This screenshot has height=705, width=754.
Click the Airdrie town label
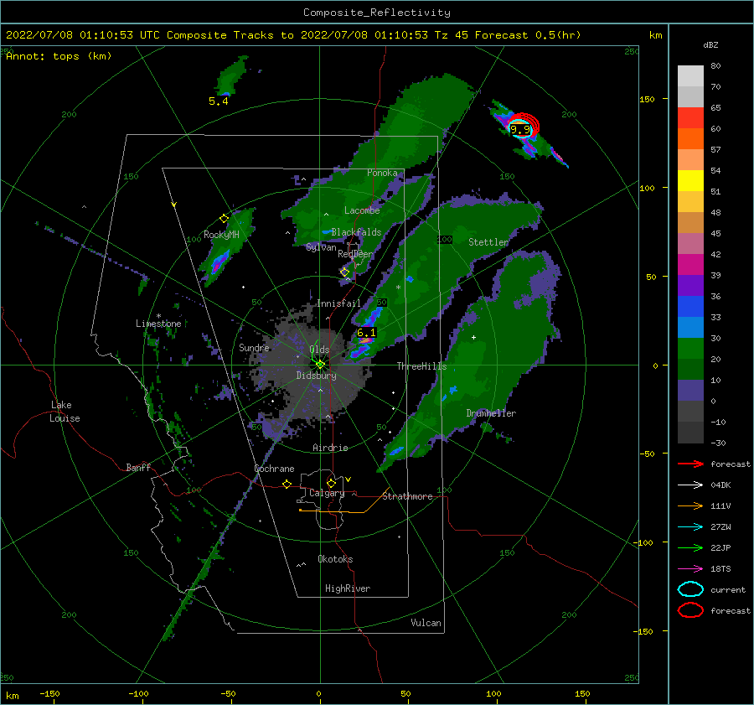point(330,448)
